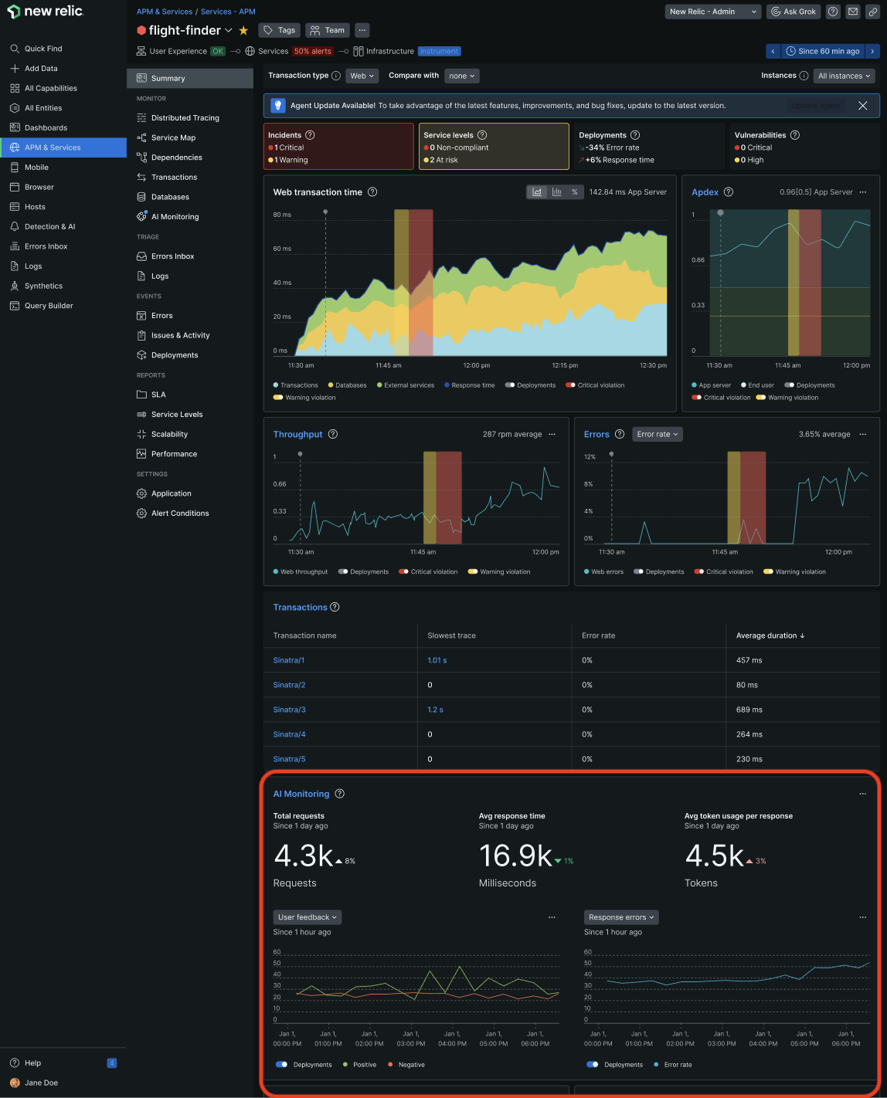The image size is (887, 1098).
Task: Expand the All instances dropdown
Action: coord(845,76)
